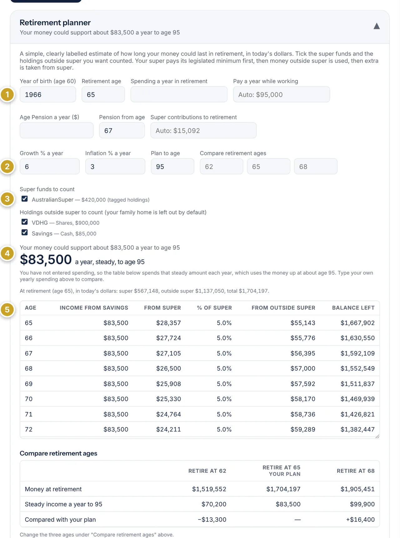Click the 'FROM OUTSIDE SUPER' column header
Screen dimensions: 400x538
pyautogui.click(x=283, y=308)
